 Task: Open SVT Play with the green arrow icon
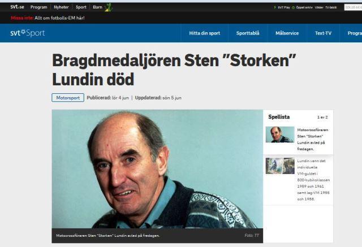[x=282, y=7]
